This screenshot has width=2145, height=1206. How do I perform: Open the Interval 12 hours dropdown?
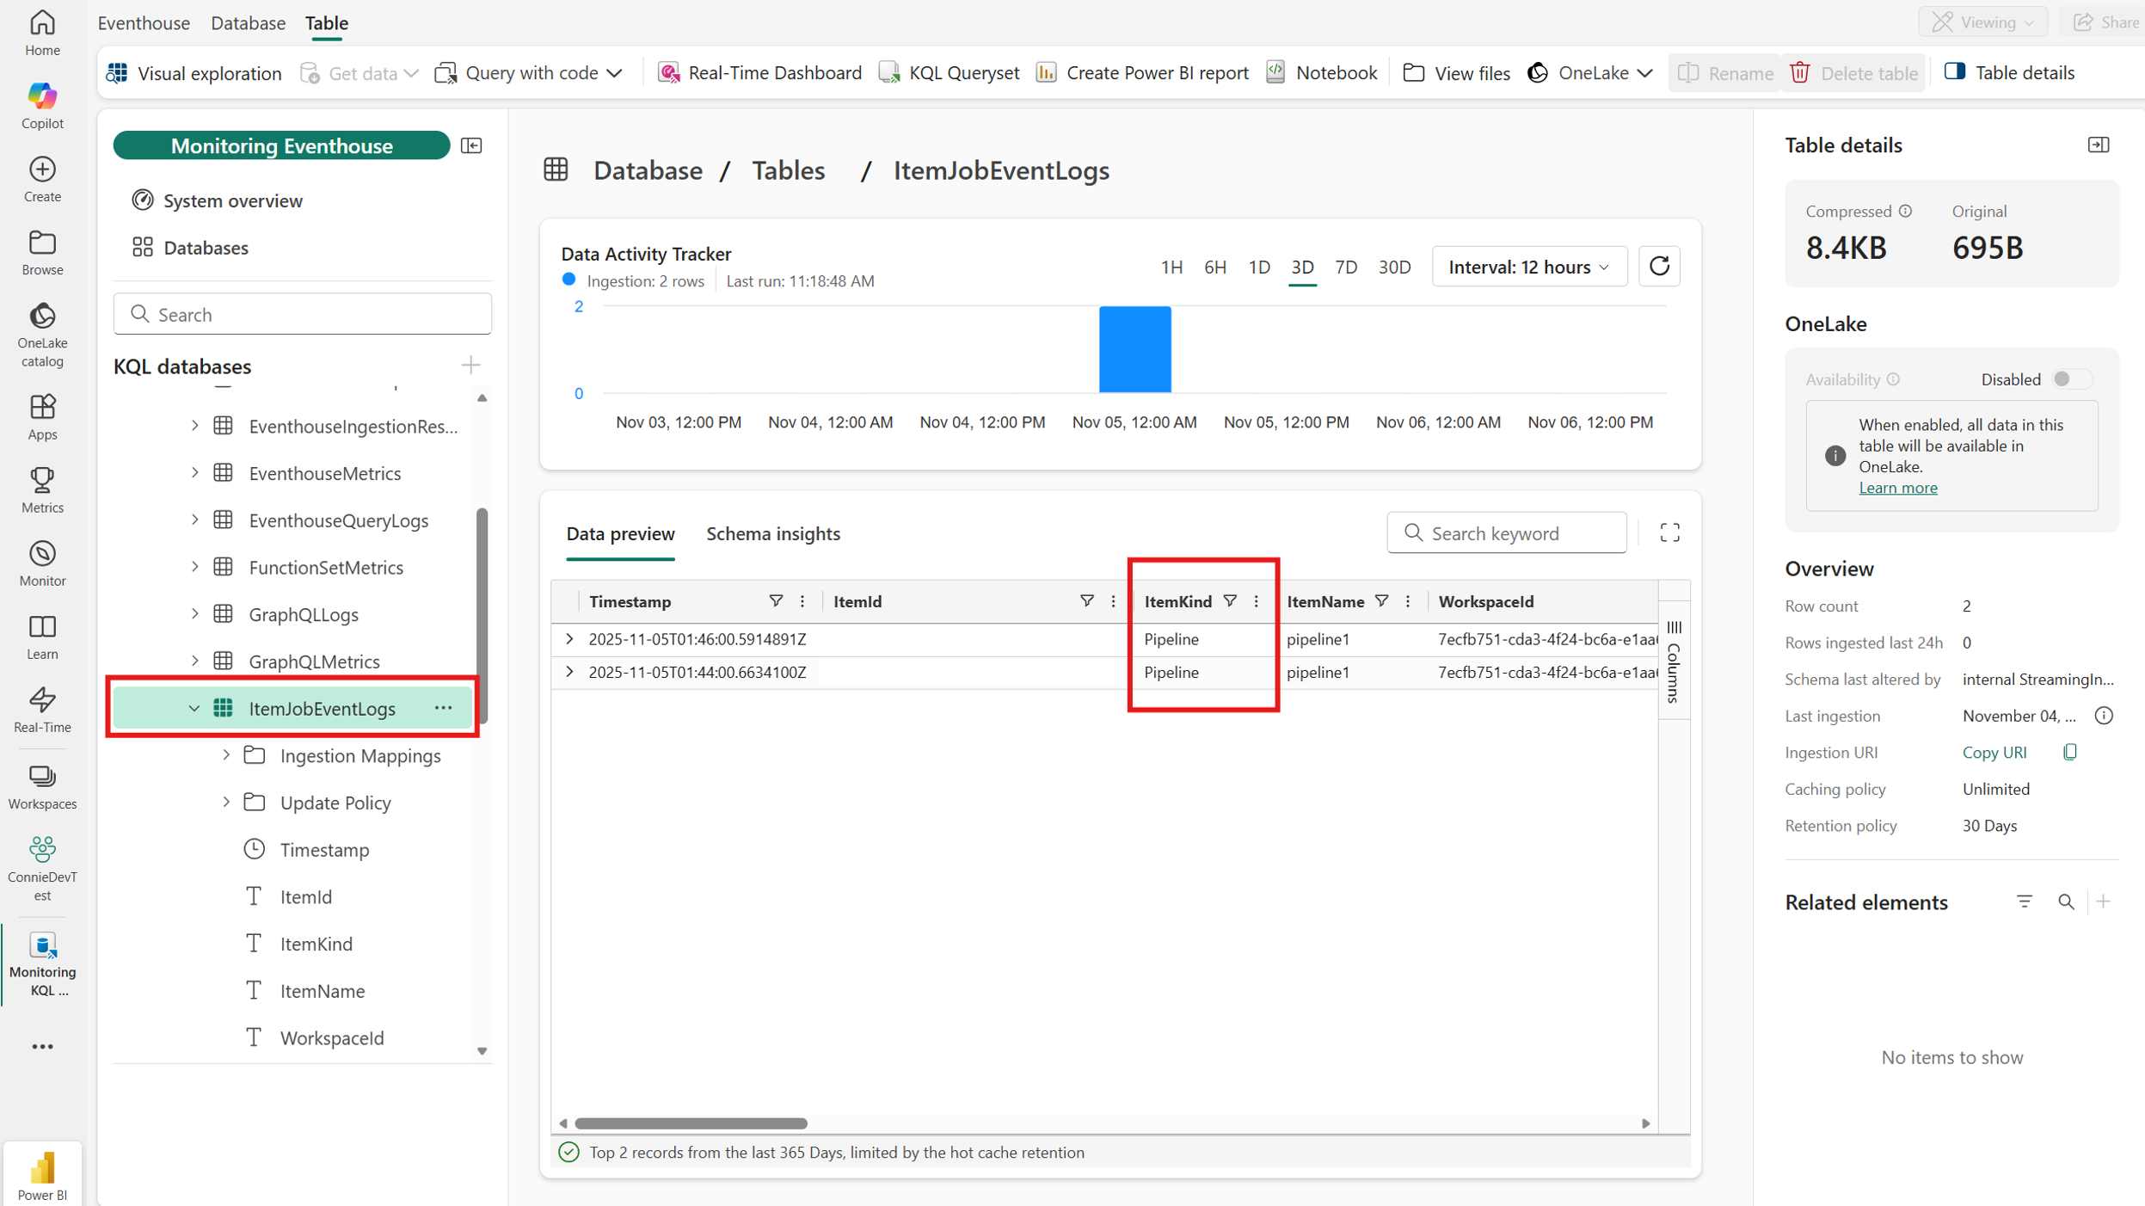(1528, 268)
